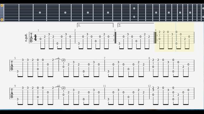The image size is (204, 114).
Task: Click measure number 12
Action: click(x=149, y=86)
